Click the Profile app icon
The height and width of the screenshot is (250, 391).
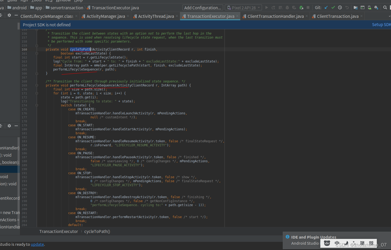click(x=294, y=8)
